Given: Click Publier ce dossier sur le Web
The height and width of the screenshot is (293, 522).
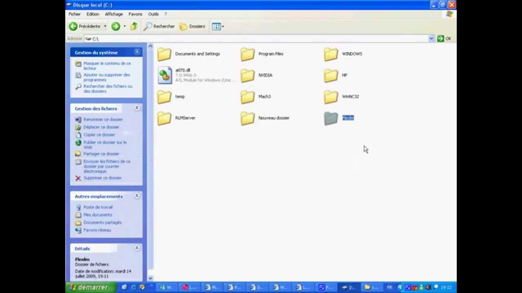Looking at the screenshot, I should pos(105,144).
